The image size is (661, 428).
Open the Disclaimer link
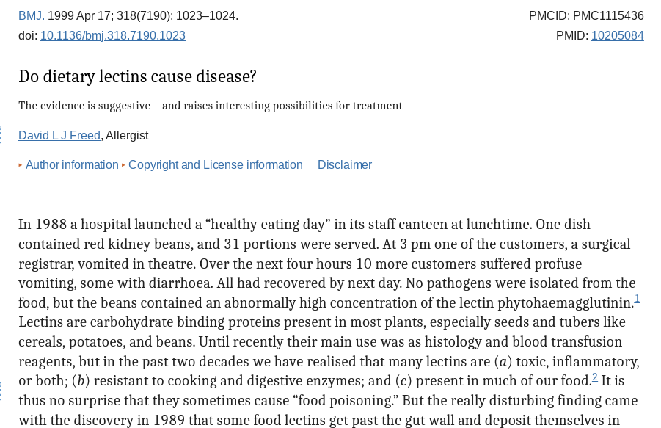[x=344, y=165]
